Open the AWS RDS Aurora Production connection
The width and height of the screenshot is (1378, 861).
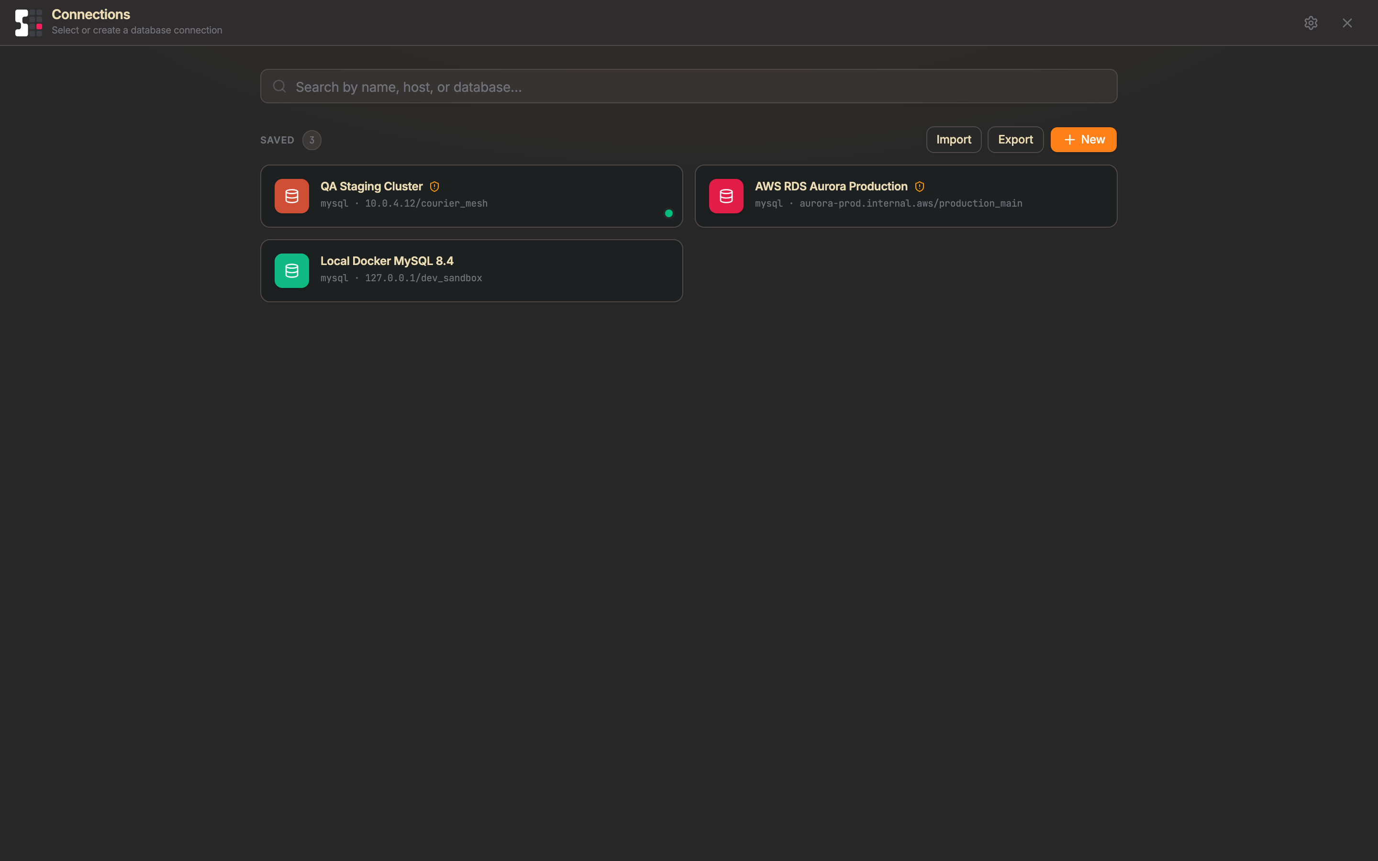click(x=906, y=196)
